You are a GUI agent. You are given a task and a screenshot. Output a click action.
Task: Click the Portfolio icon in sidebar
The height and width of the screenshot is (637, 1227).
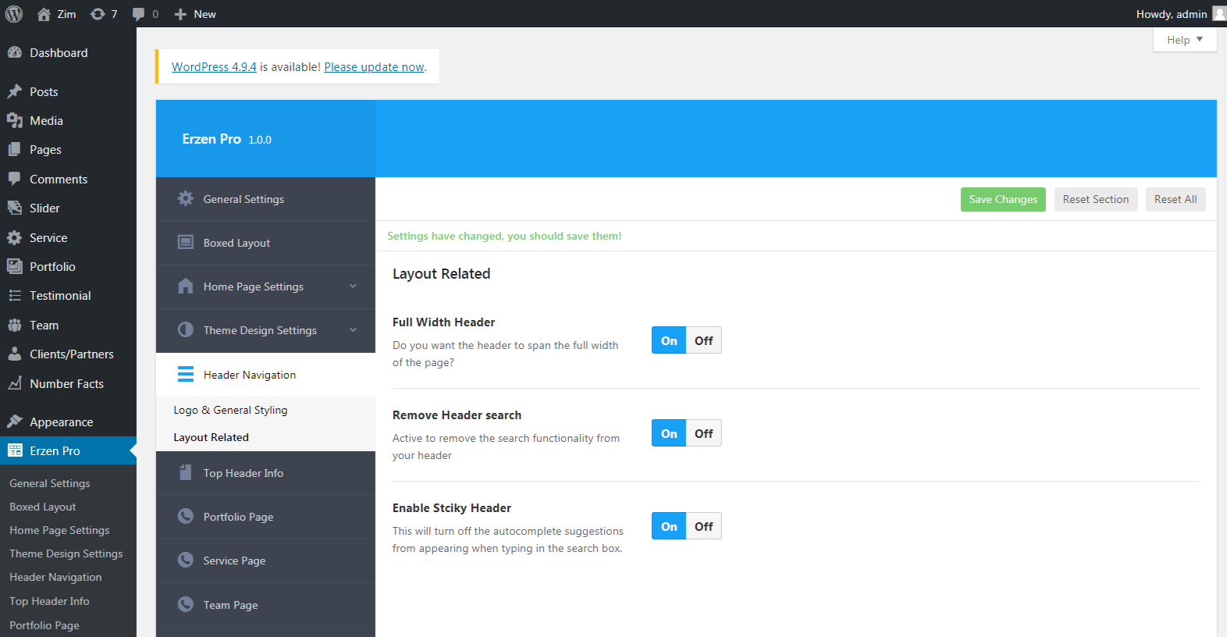14,266
